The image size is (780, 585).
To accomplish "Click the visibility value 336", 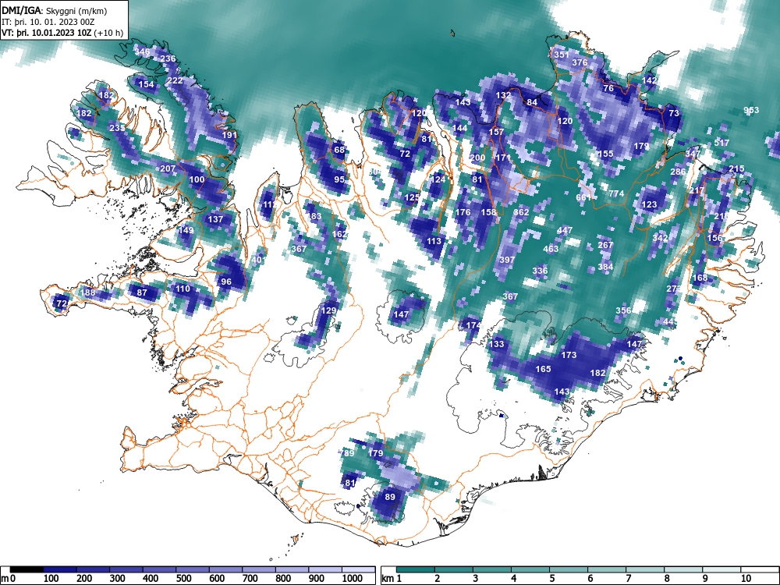I will click(540, 271).
